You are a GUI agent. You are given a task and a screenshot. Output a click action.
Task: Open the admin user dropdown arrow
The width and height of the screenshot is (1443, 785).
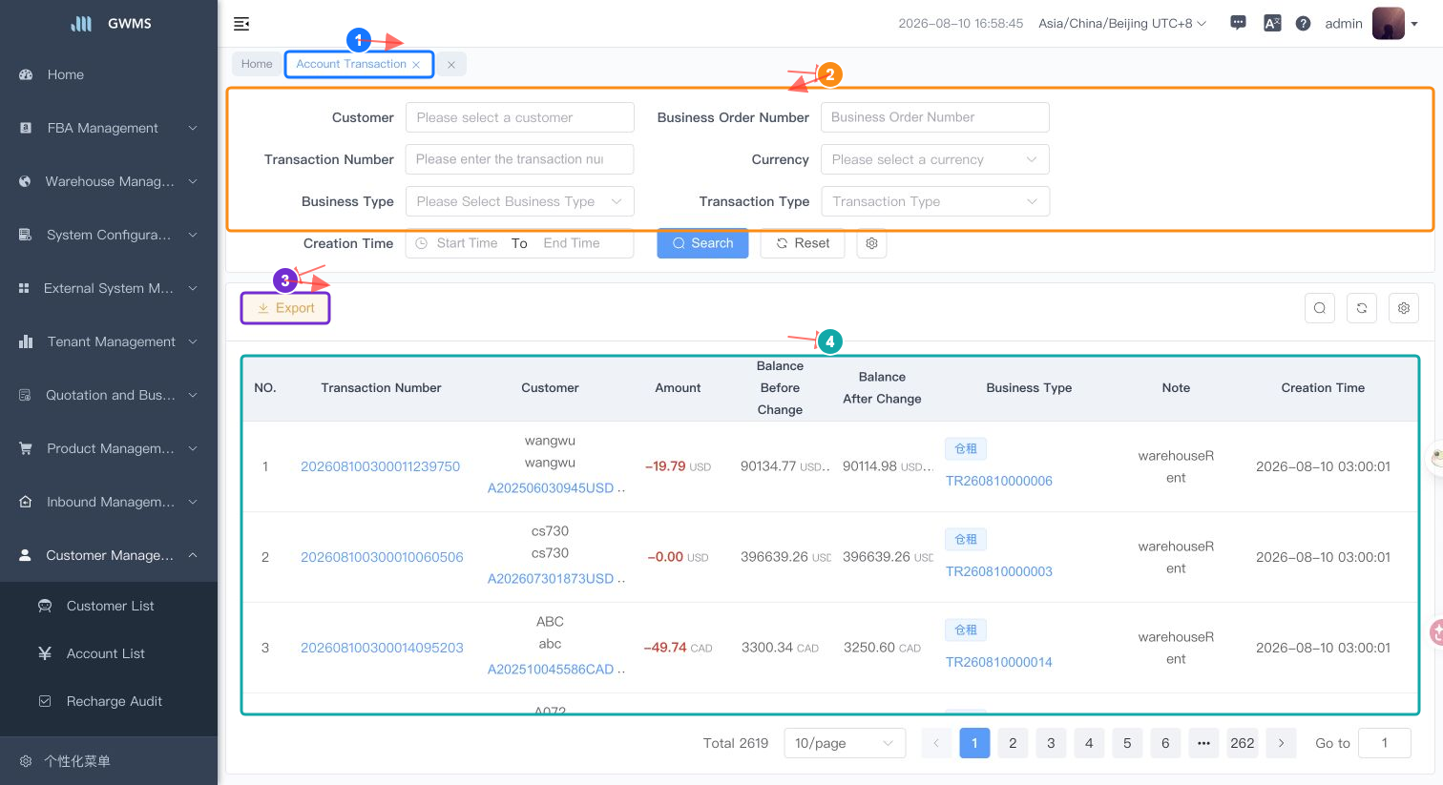[1414, 24]
